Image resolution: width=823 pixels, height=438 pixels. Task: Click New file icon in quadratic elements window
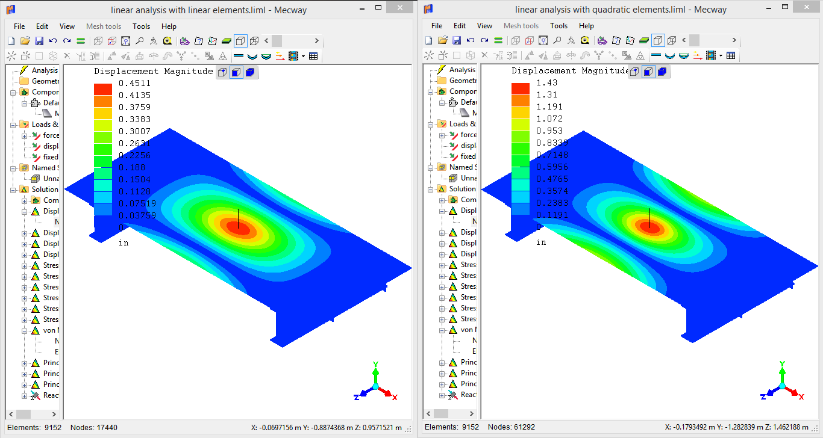click(x=429, y=41)
